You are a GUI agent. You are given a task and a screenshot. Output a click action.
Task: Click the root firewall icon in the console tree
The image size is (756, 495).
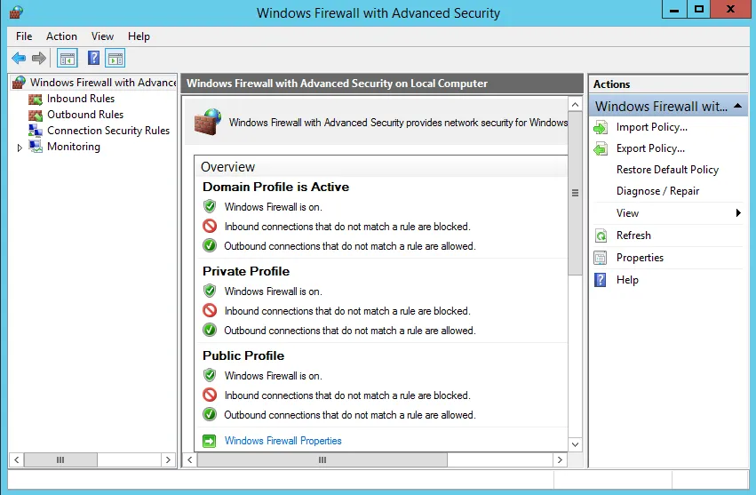click(19, 83)
